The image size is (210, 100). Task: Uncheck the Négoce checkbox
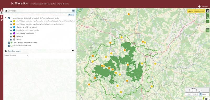(11, 37)
